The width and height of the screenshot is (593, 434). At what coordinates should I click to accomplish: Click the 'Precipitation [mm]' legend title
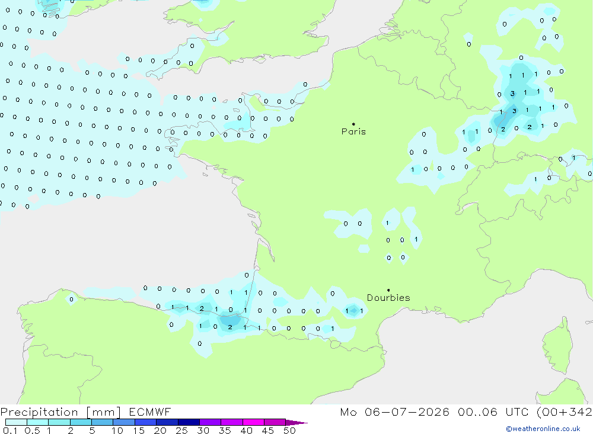[60, 412]
